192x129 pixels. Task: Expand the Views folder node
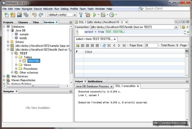16,65
